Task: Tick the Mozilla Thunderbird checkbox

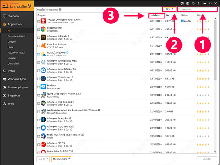Action: 38,136
